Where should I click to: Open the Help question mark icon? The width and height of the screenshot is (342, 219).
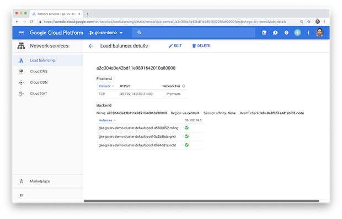pos(286,33)
